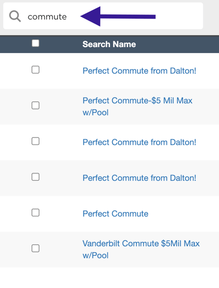219x288 pixels.
Task: Open Perfect Commute-$5 Mil Max w/Pool search
Action: pyautogui.click(x=137, y=107)
